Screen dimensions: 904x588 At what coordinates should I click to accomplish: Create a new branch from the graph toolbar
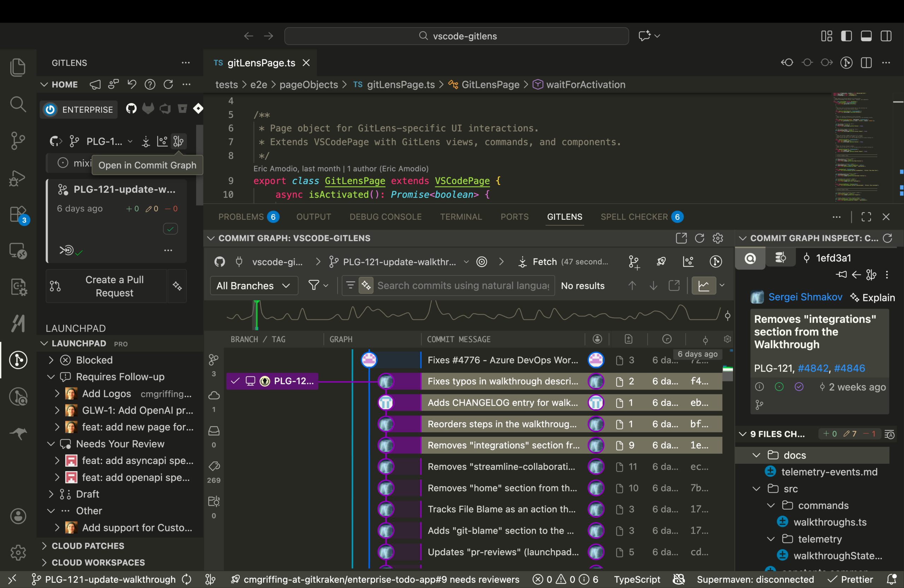tap(634, 262)
